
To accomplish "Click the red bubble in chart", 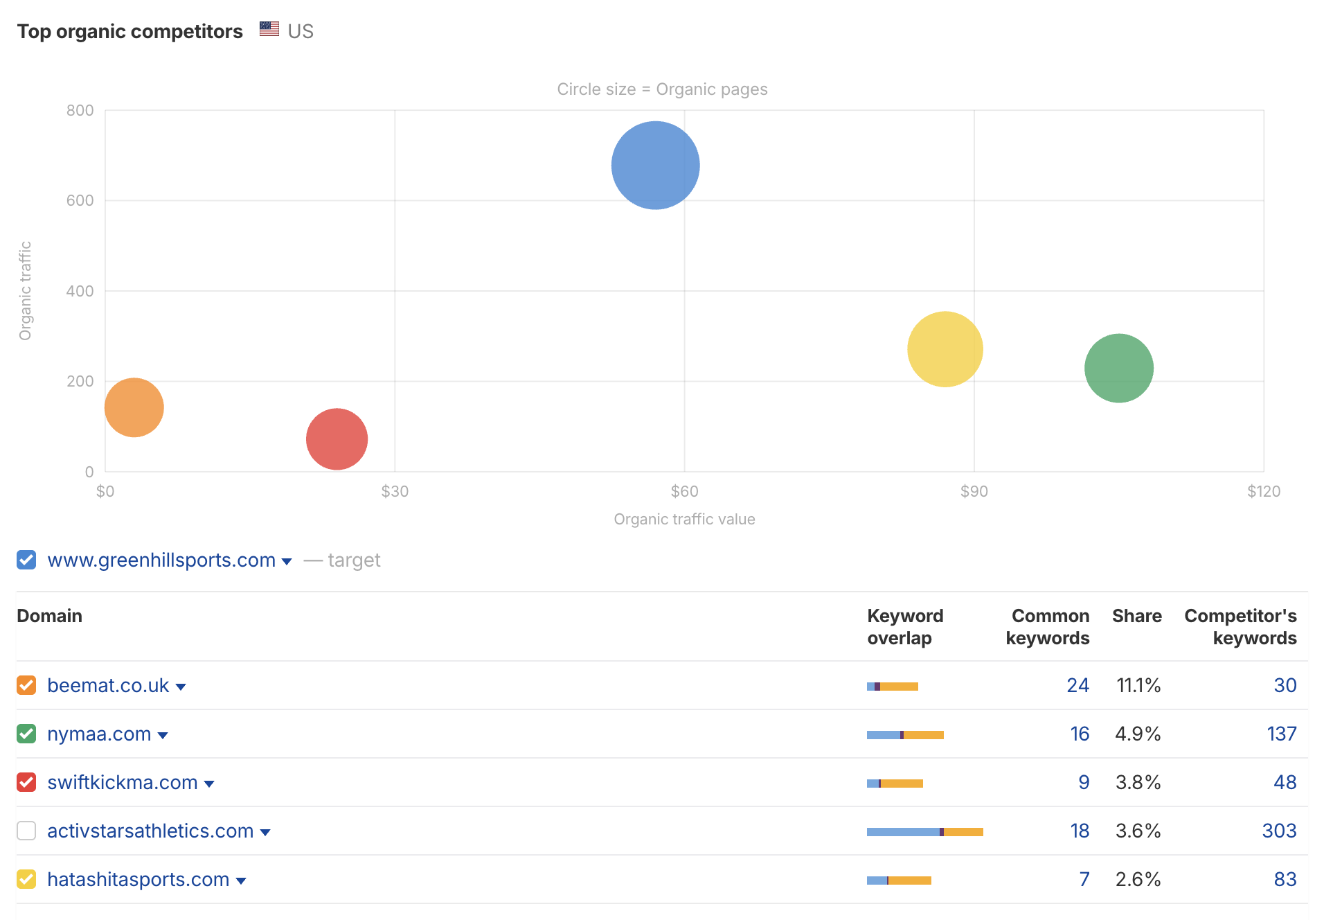I will point(337,439).
